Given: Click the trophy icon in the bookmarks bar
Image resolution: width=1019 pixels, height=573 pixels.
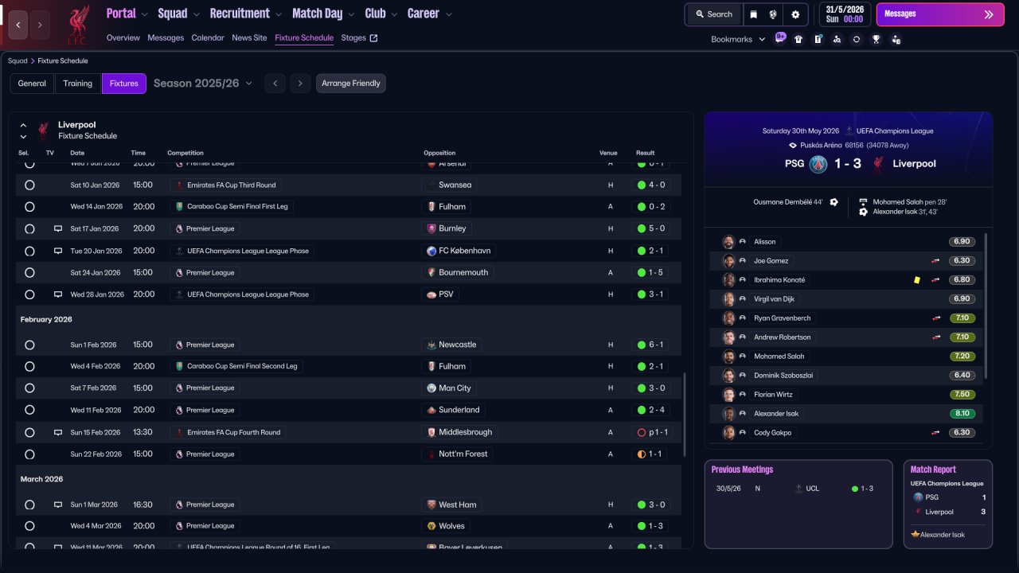Looking at the screenshot, I should pyautogui.click(x=876, y=39).
